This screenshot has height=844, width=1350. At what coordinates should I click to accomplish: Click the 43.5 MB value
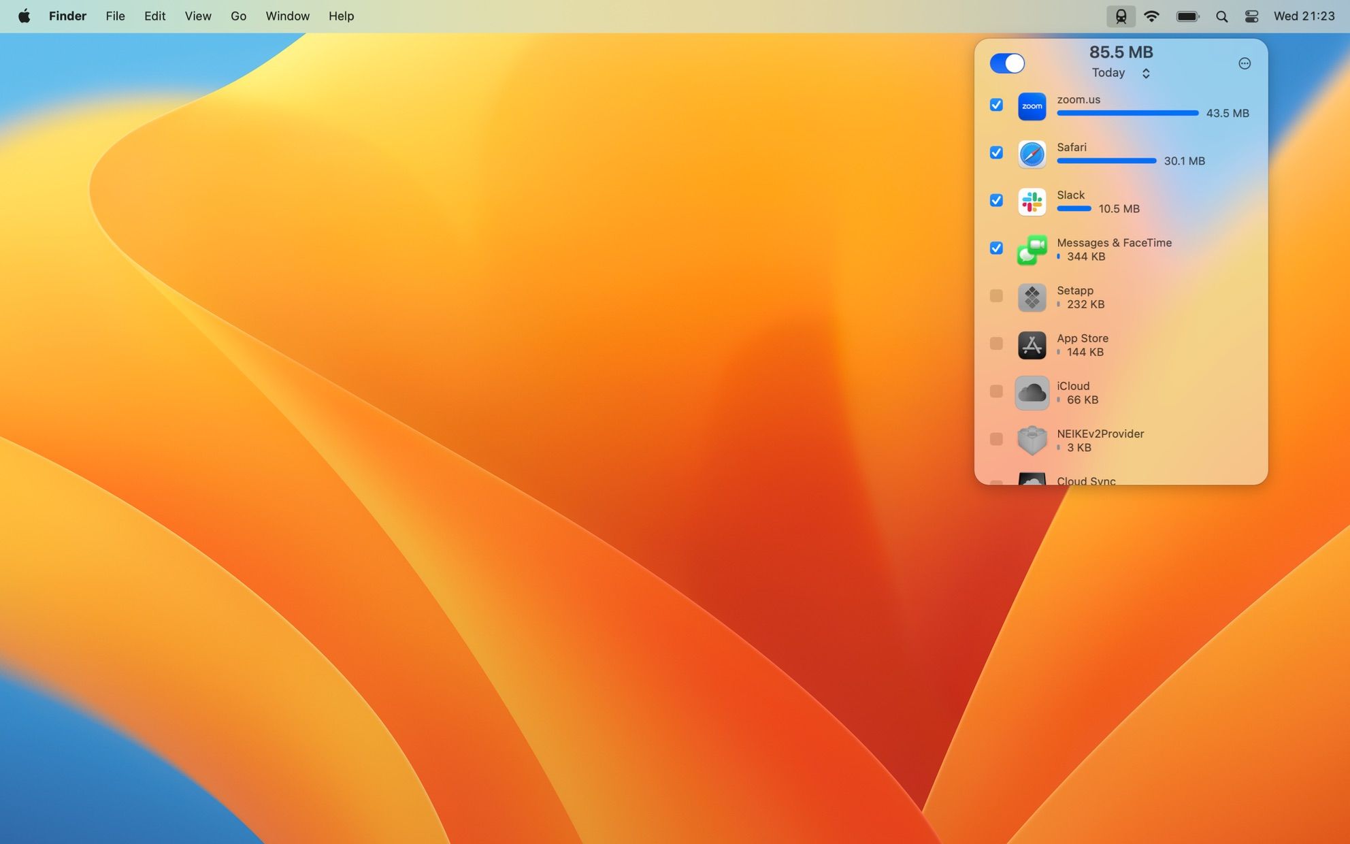click(1228, 113)
